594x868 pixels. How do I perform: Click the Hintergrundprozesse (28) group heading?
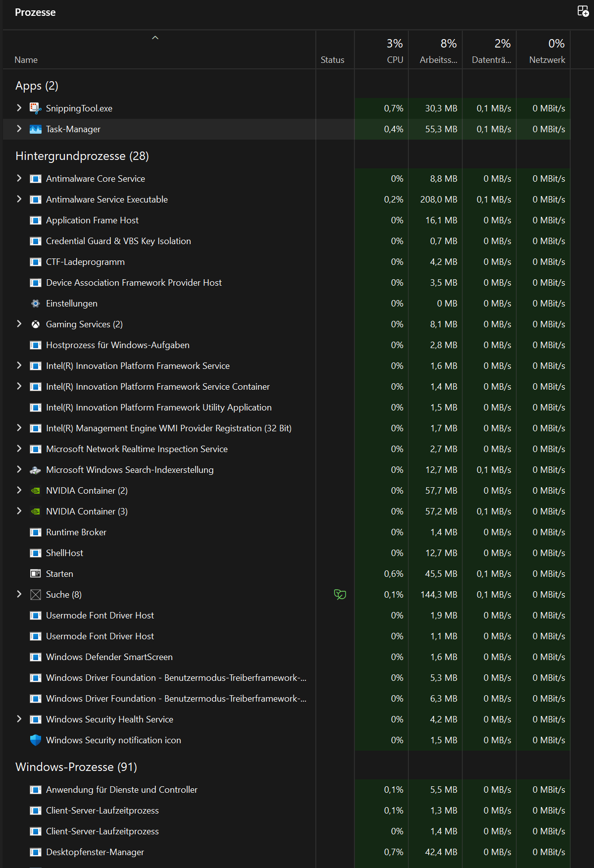pyautogui.click(x=82, y=156)
